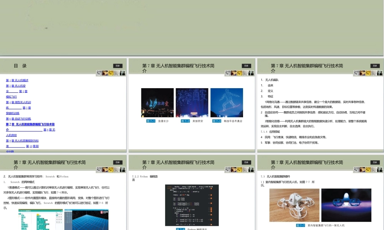
Task: Select the blue glowing drone photo
Action: click(x=346, y=205)
